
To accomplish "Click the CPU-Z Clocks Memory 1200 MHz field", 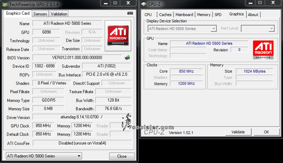I will click(x=186, y=83).
